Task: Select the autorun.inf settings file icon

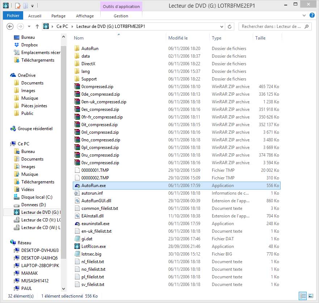Action: coord(77,193)
